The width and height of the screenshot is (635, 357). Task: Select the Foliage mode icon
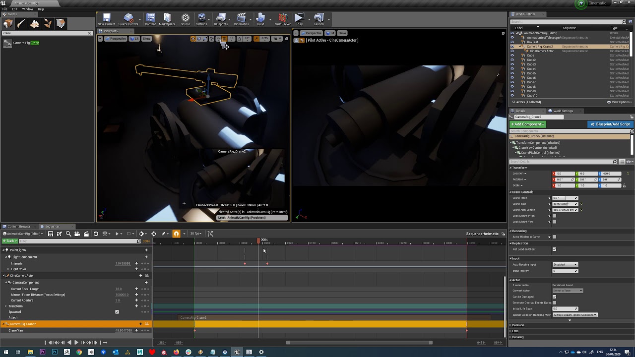[x=48, y=23]
